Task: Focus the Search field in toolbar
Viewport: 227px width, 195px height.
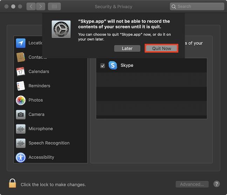Action: click(x=197, y=7)
